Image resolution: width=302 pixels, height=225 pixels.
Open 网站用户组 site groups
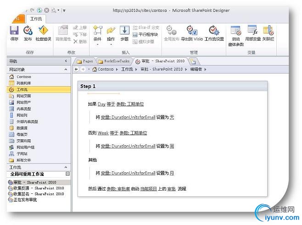pyautogui.click(x=39, y=147)
